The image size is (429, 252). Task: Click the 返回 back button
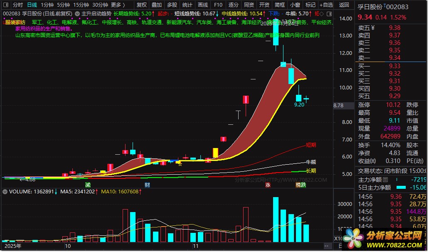click(x=344, y=5)
